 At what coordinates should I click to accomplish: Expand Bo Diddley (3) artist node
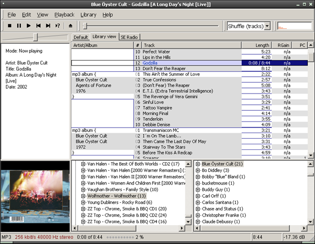[198, 170]
